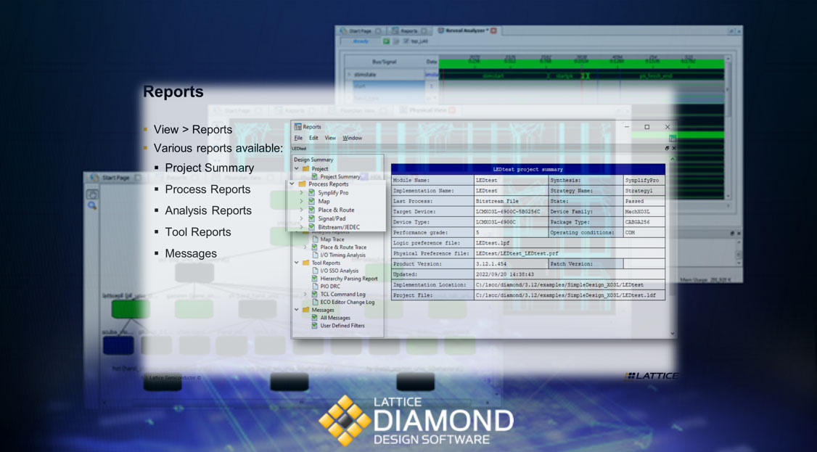Toggle the top_LA0 checkbox
The height and width of the screenshot is (452, 817).
(406, 41)
